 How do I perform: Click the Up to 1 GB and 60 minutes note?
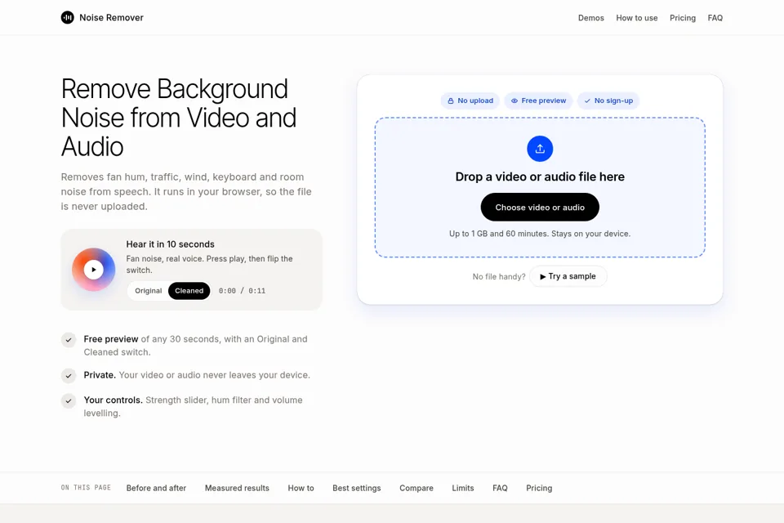540,234
